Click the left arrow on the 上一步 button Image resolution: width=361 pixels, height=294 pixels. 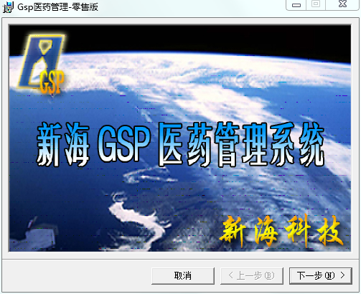coord(230,275)
